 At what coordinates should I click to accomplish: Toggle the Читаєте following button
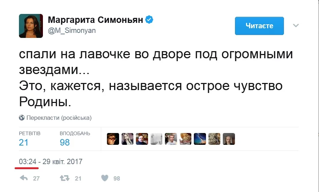pos(259,26)
